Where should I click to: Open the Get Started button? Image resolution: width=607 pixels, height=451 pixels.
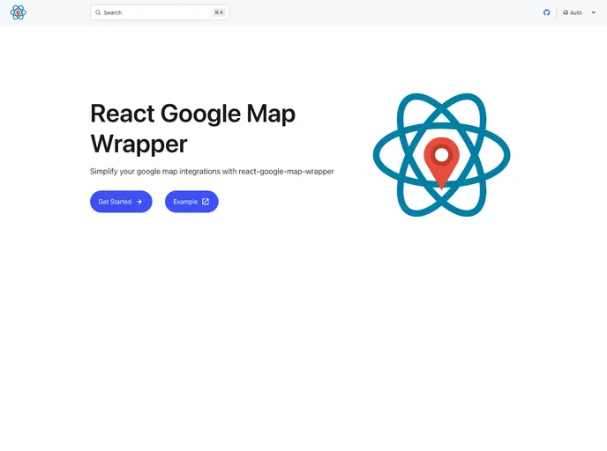(x=121, y=202)
